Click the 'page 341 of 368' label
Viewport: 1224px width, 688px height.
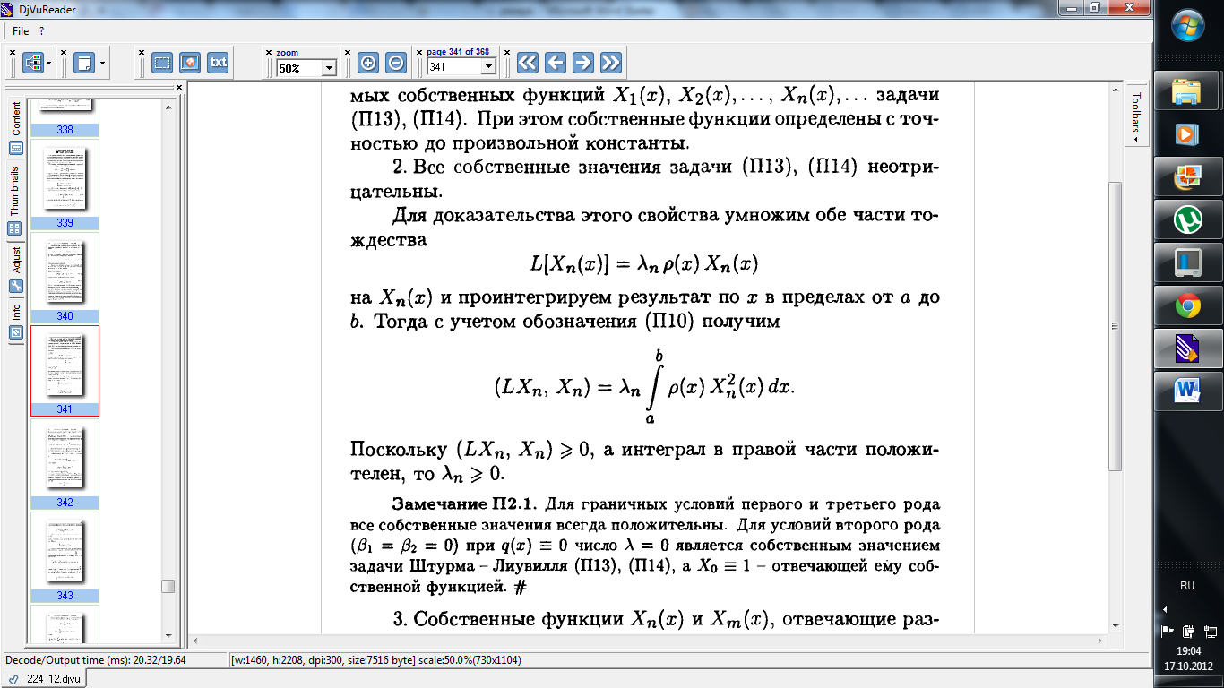[x=458, y=52]
